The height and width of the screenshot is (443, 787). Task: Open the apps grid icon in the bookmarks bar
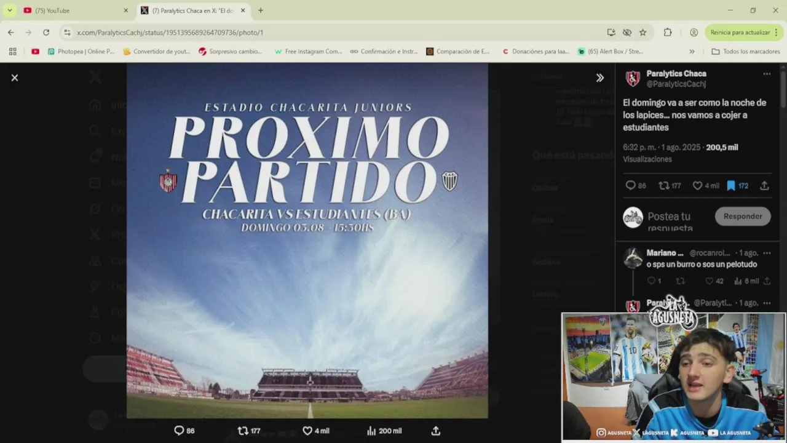(x=12, y=51)
